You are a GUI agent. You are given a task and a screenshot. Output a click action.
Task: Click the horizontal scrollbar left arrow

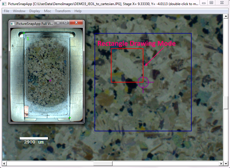pyautogui.click(x=4, y=163)
